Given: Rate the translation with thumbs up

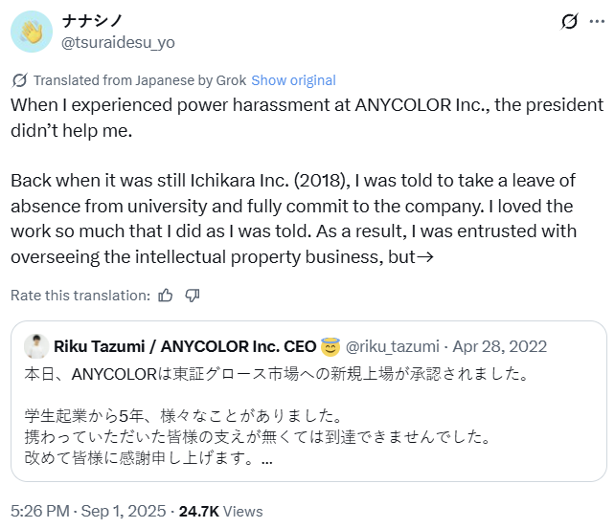Looking at the screenshot, I should pyautogui.click(x=166, y=296).
